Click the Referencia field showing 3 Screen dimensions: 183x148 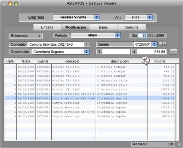pyautogui.click(x=26, y=36)
